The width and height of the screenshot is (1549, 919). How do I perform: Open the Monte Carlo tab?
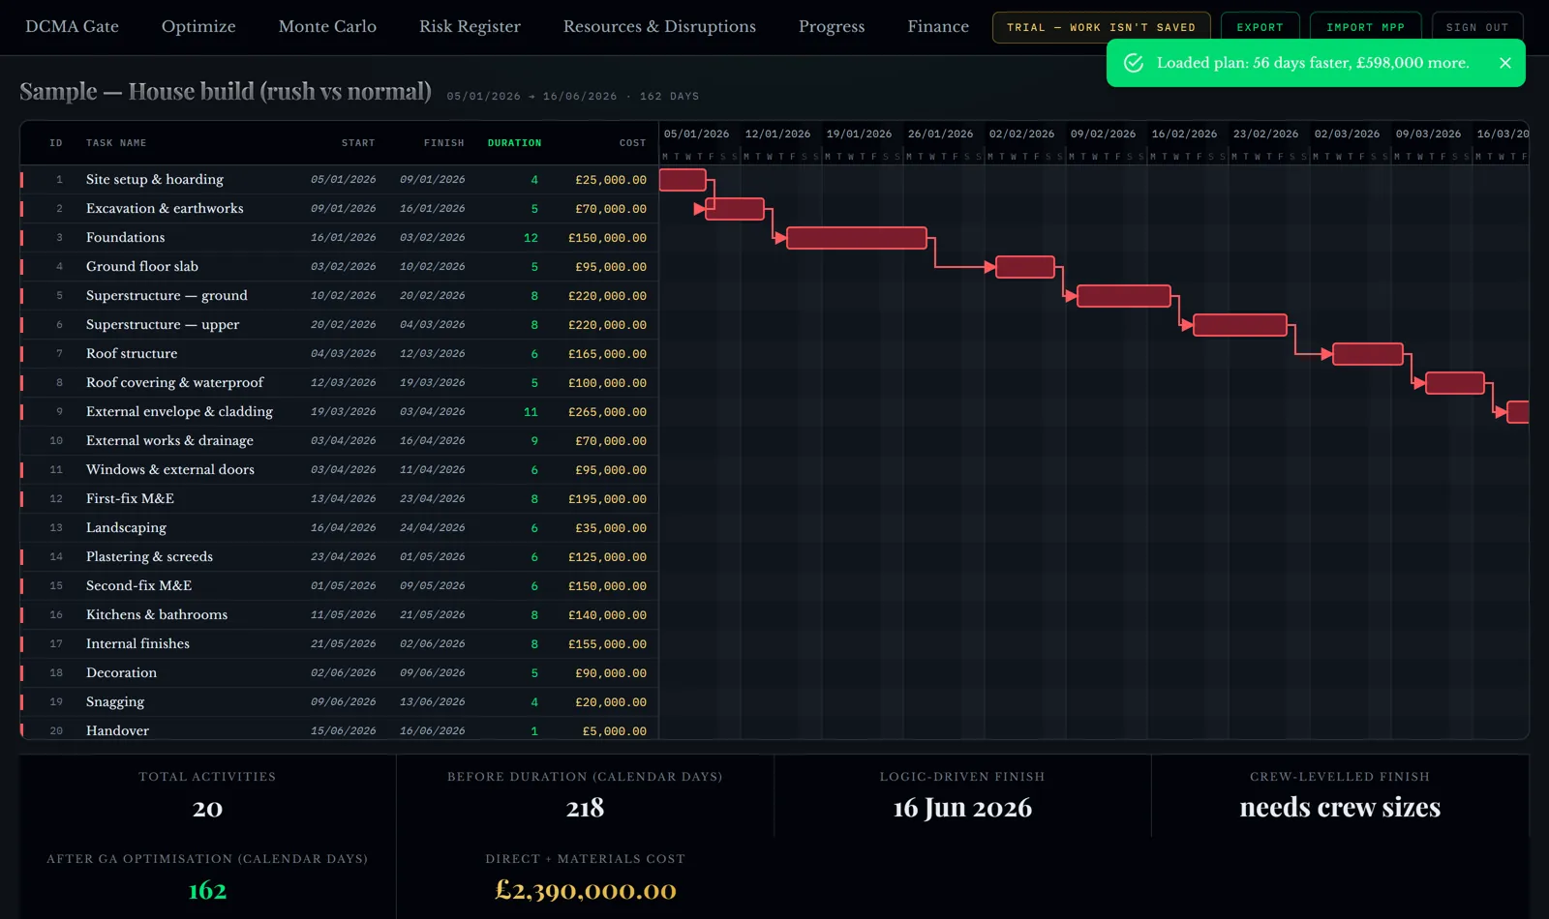pyautogui.click(x=327, y=26)
